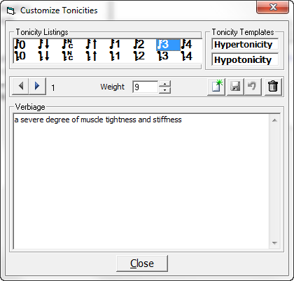The width and height of the screenshot is (294, 281).
Task: Select hypotonicity grade 1 symbol
Action: coord(115,56)
